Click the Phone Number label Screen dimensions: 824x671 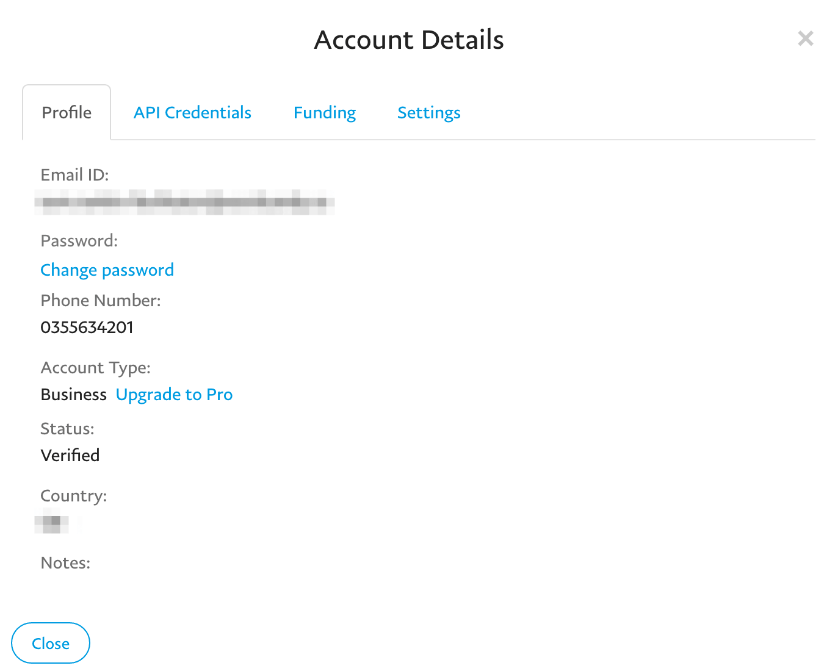pyautogui.click(x=101, y=300)
